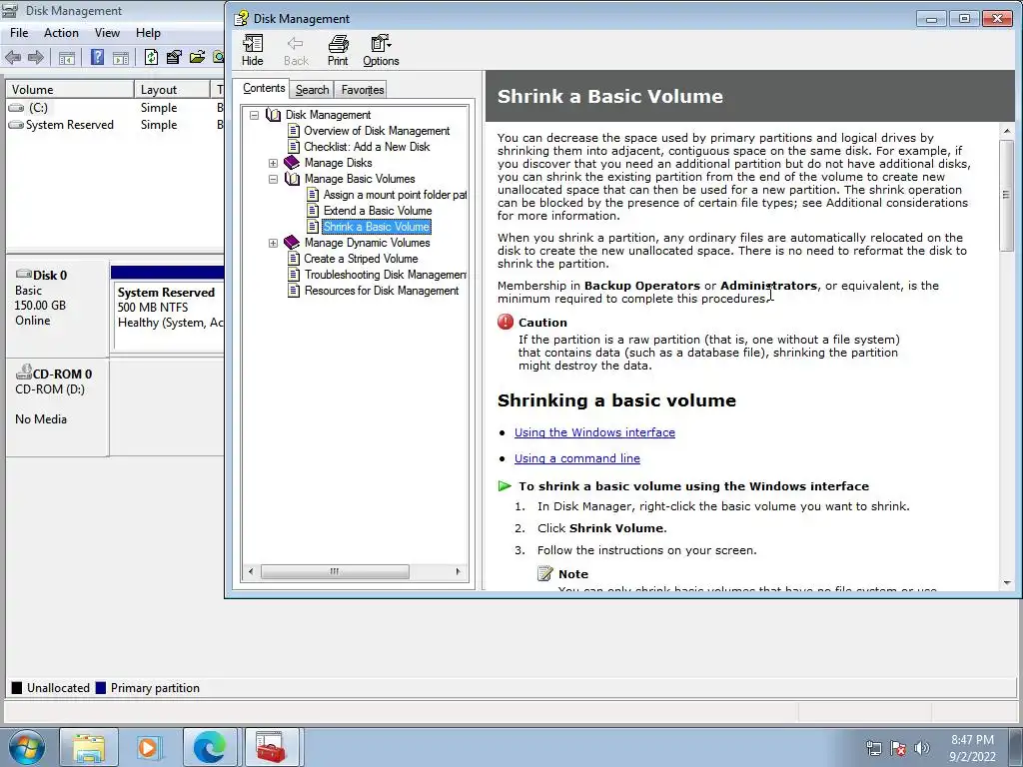
Task: Click the Layout column header
Action: pyautogui.click(x=172, y=89)
